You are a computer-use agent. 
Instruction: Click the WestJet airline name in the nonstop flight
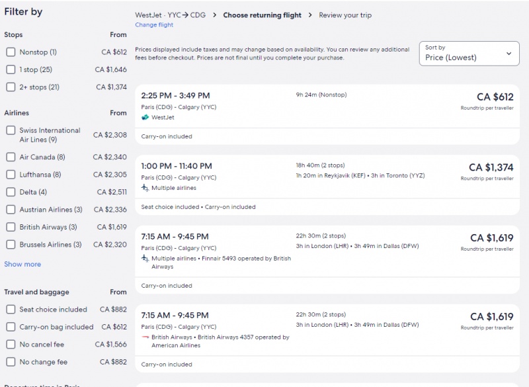pos(163,117)
